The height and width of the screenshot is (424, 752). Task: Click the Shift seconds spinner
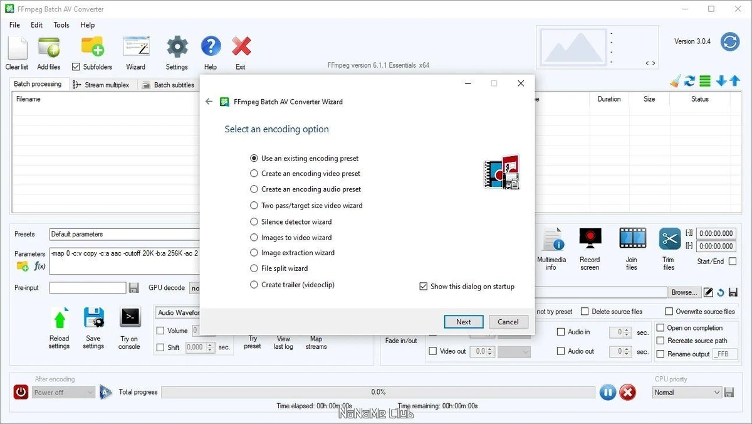211,347
